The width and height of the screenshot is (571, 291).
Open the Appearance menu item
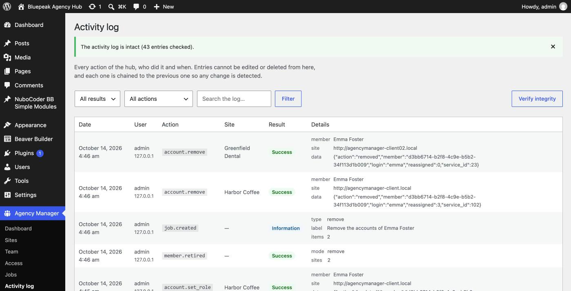tap(33, 125)
